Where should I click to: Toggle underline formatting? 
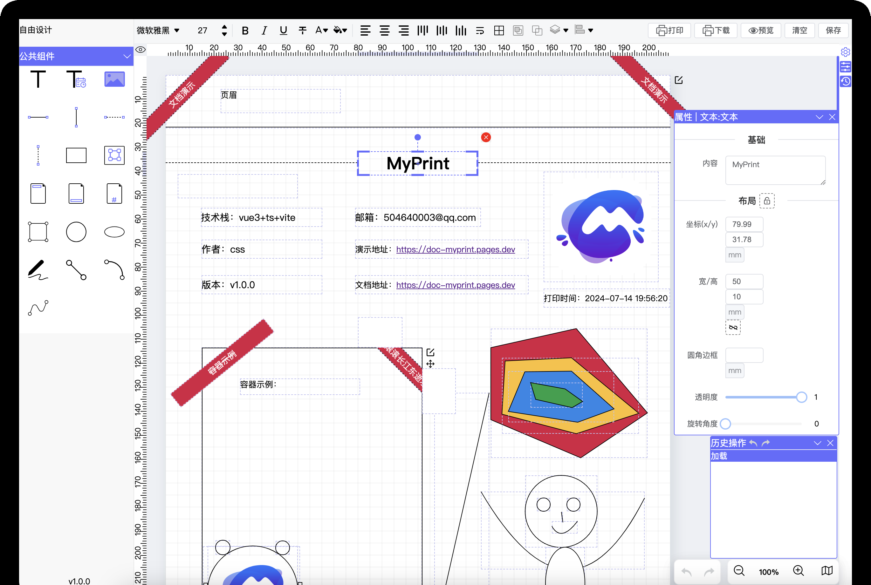[283, 30]
